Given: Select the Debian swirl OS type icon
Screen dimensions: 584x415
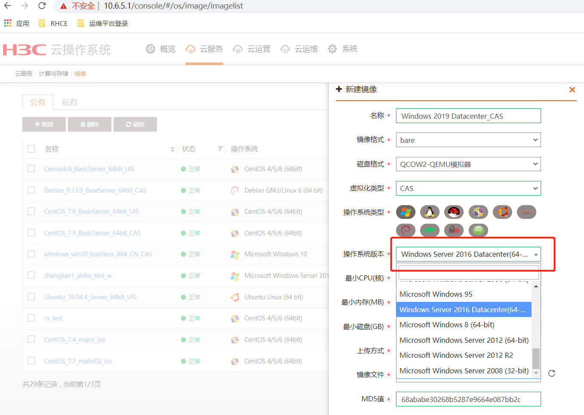Looking at the screenshot, I should pyautogui.click(x=406, y=230).
